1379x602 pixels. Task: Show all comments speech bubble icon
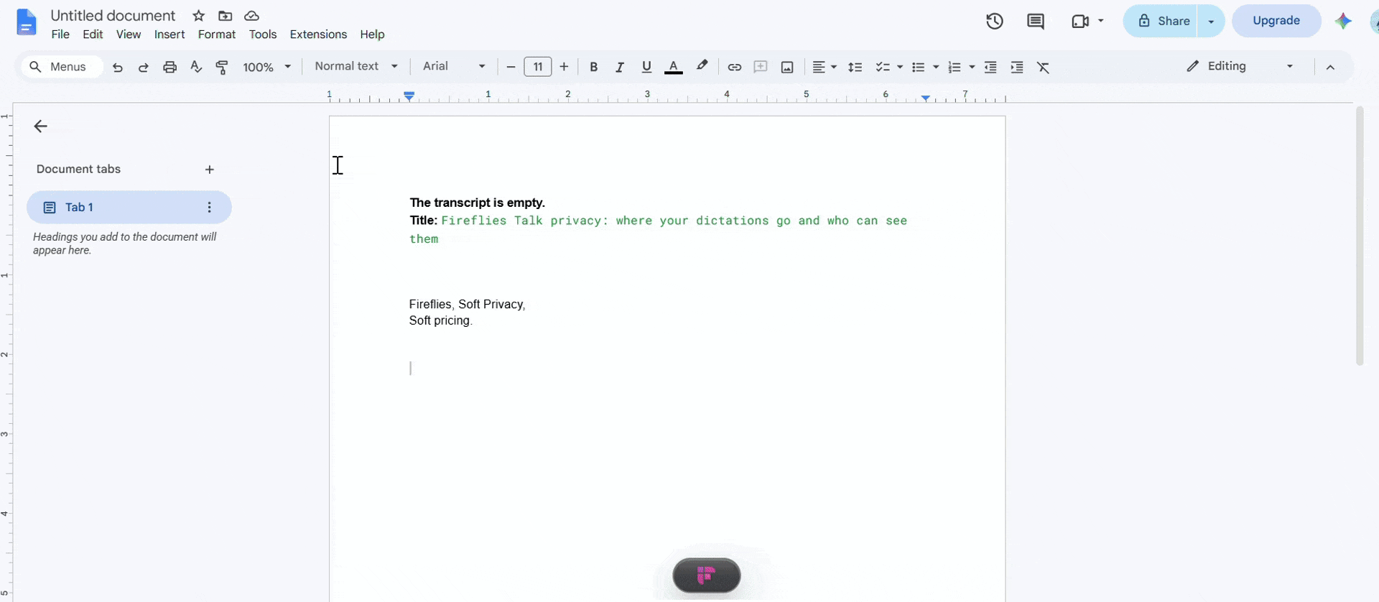click(x=1036, y=21)
